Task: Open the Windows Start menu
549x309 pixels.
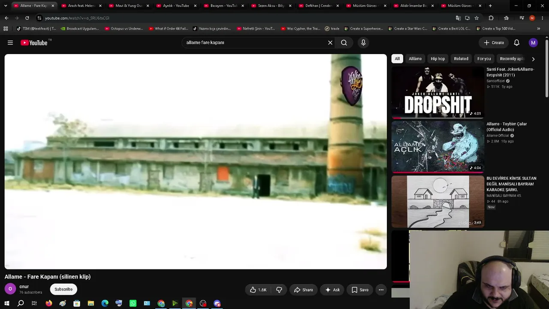Action: click(x=6, y=303)
